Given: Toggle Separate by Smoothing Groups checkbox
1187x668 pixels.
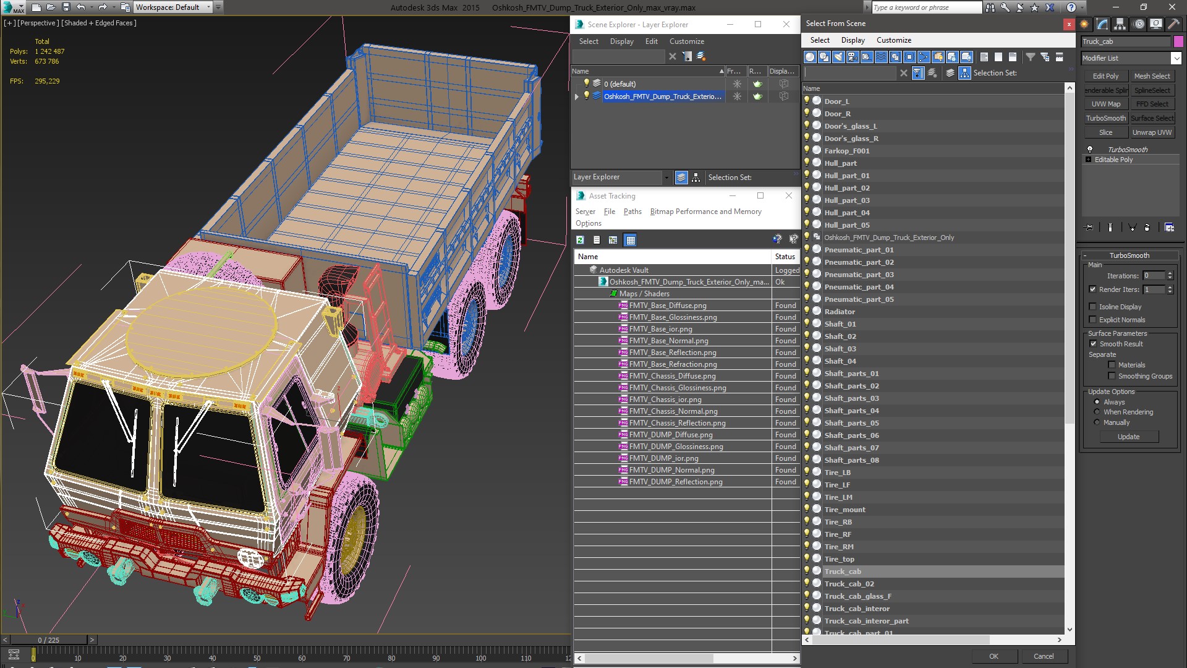Looking at the screenshot, I should (1112, 376).
